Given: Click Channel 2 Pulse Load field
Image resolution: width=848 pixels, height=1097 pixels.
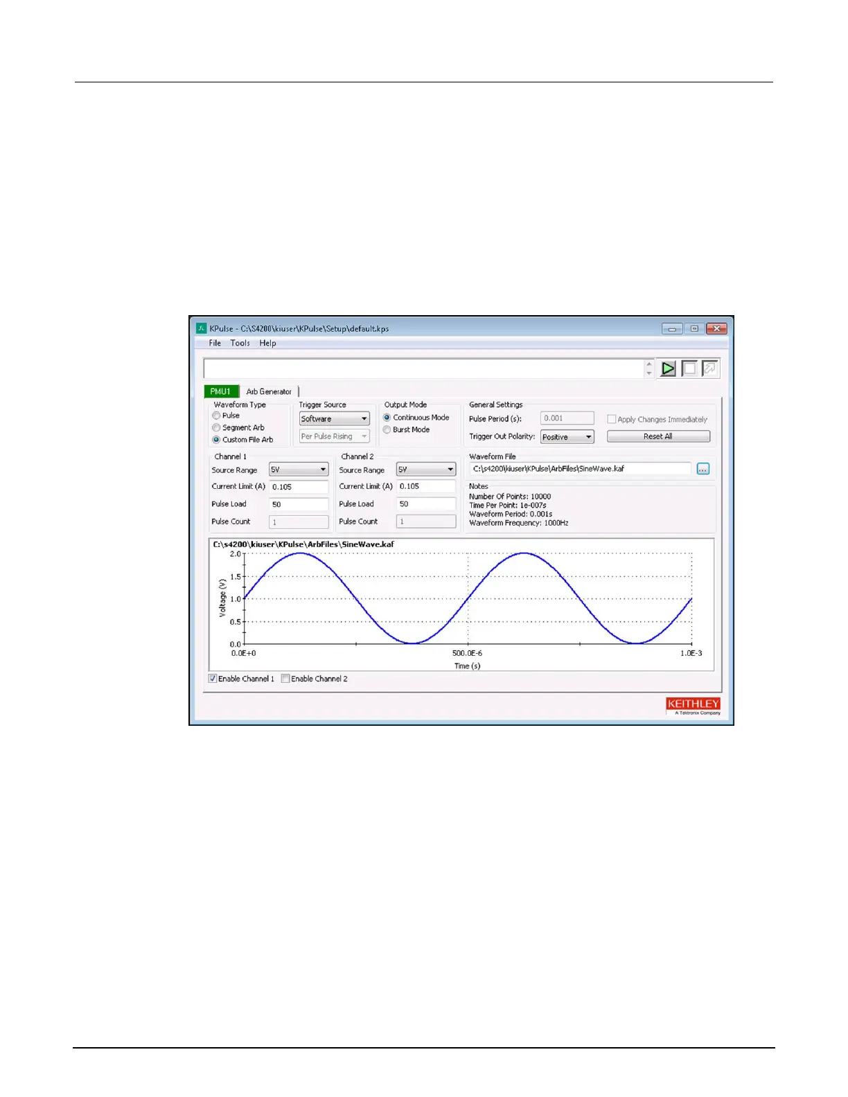Looking at the screenshot, I should click(426, 504).
